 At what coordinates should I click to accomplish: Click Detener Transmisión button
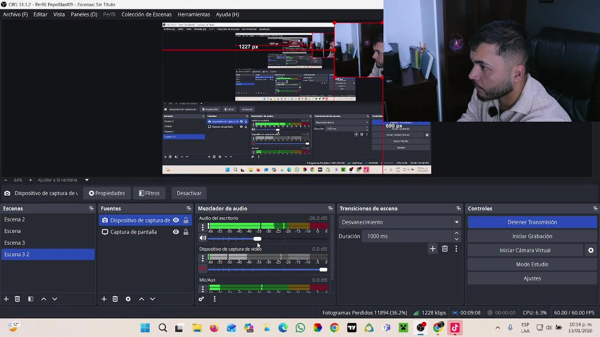(532, 222)
